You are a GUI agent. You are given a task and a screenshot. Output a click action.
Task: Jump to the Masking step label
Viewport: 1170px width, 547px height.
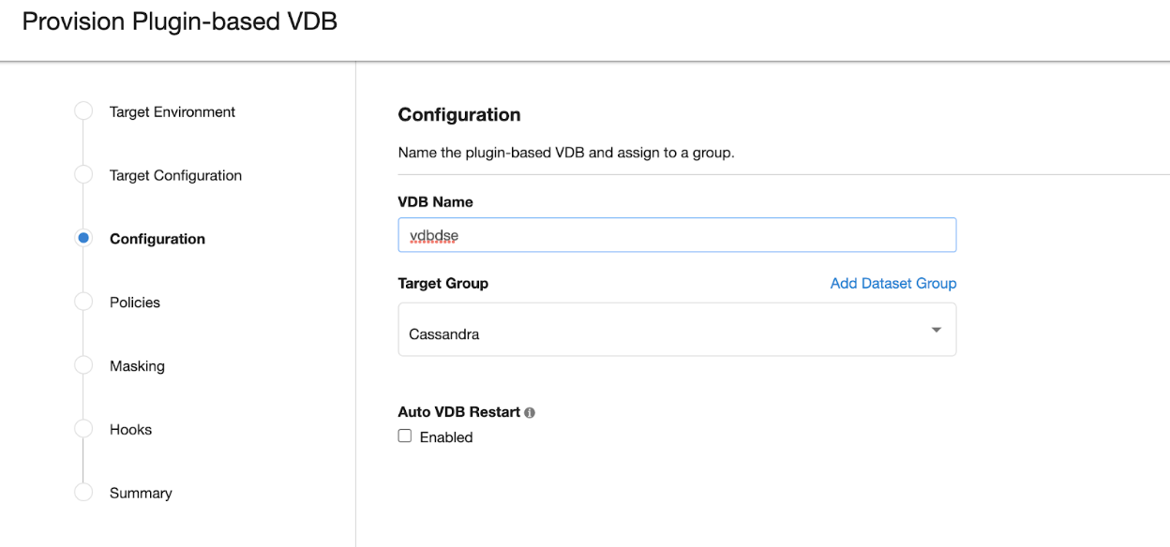(x=137, y=366)
